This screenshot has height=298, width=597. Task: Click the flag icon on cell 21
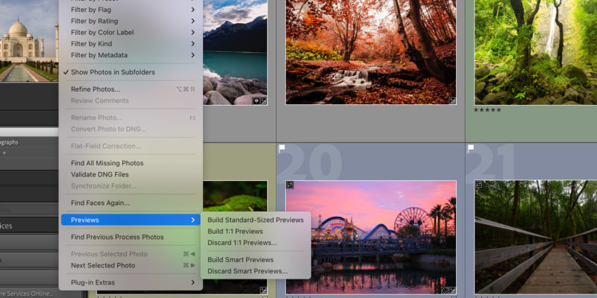click(471, 148)
